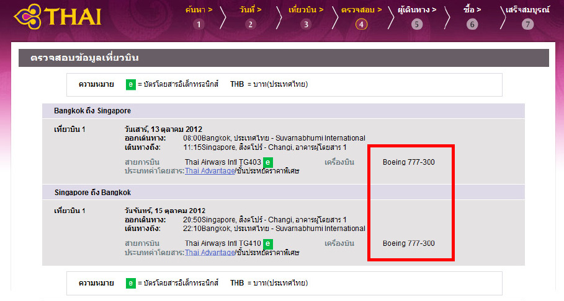Click the THAI airline logo

58,17
